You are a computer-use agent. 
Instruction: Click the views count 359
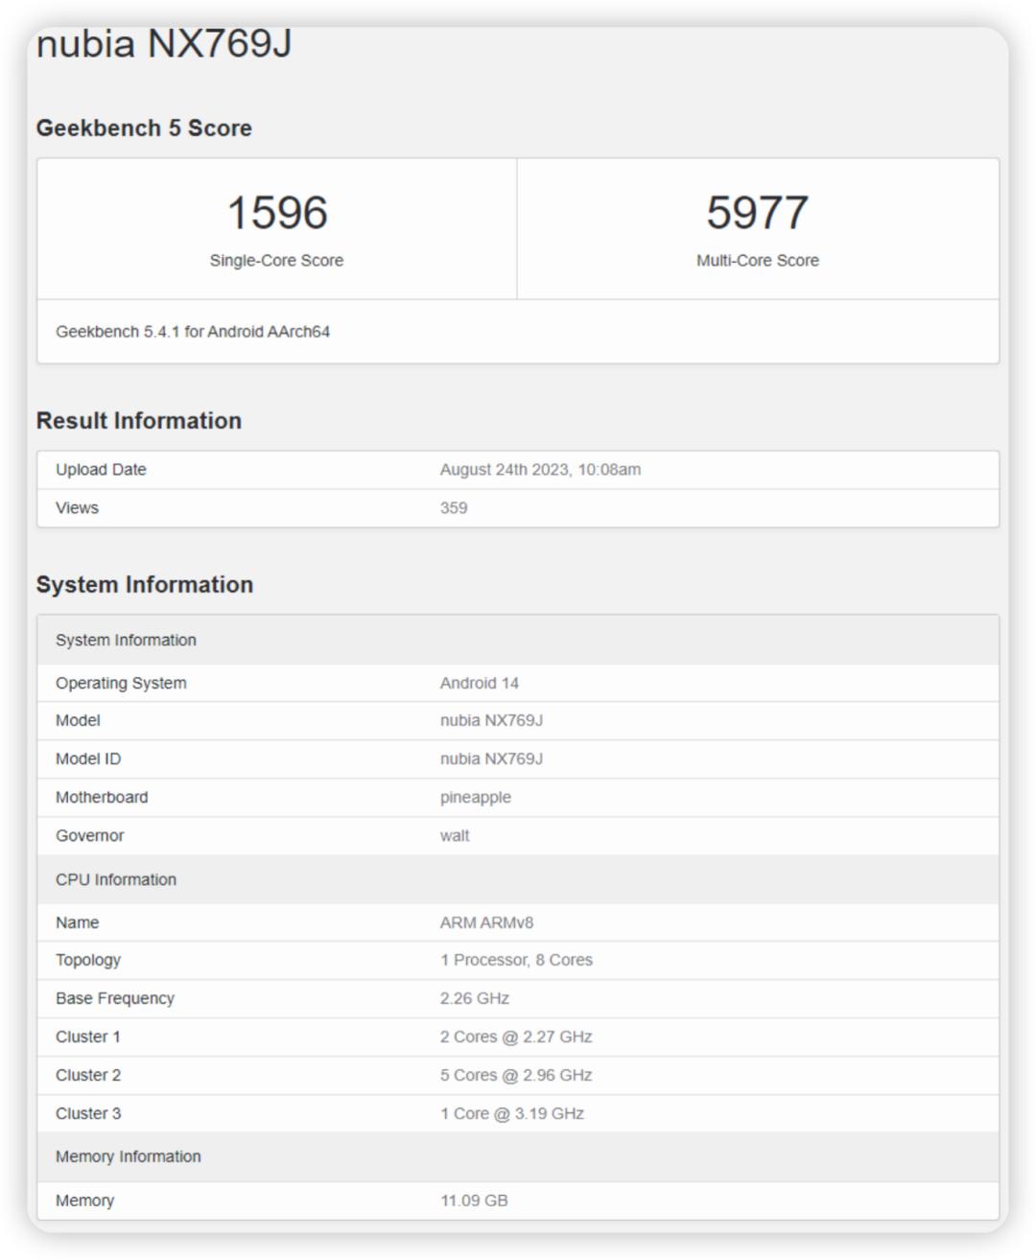tap(454, 508)
